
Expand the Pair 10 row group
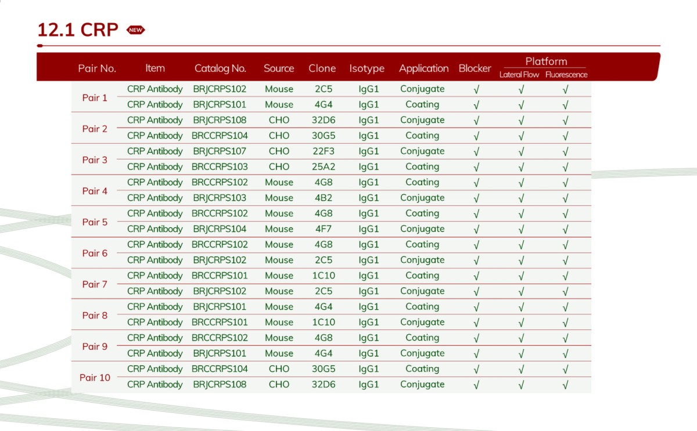95,377
